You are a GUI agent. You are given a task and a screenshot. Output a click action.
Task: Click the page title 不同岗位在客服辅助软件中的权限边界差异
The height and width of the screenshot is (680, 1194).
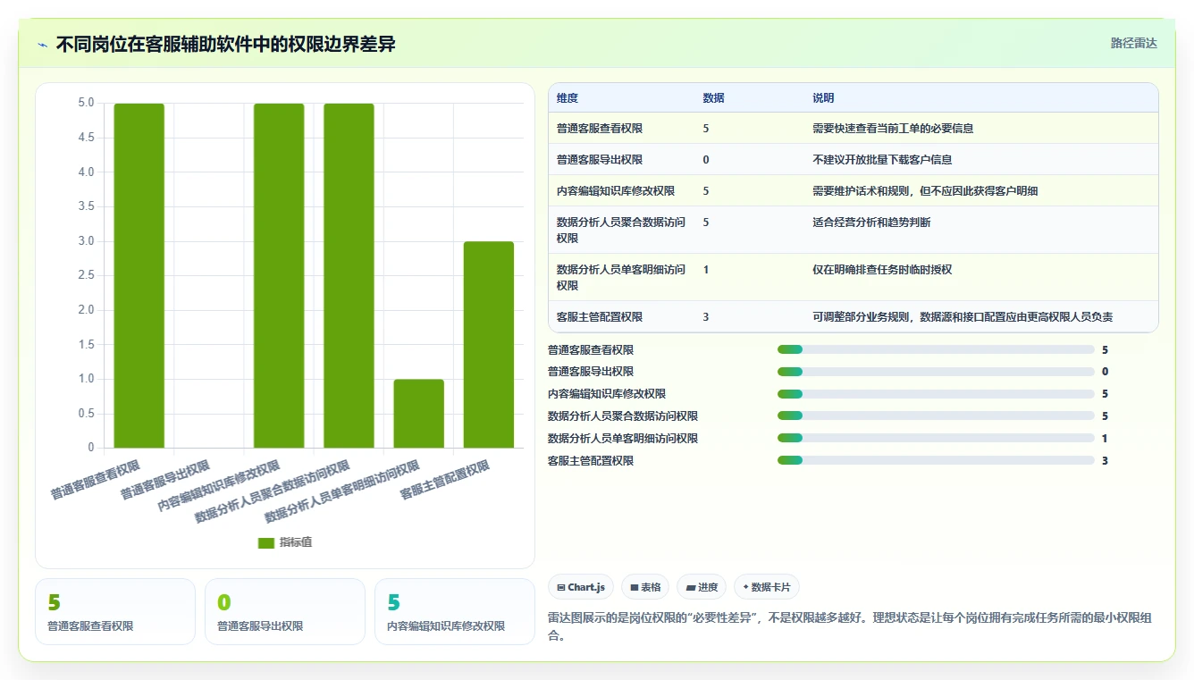pos(225,45)
